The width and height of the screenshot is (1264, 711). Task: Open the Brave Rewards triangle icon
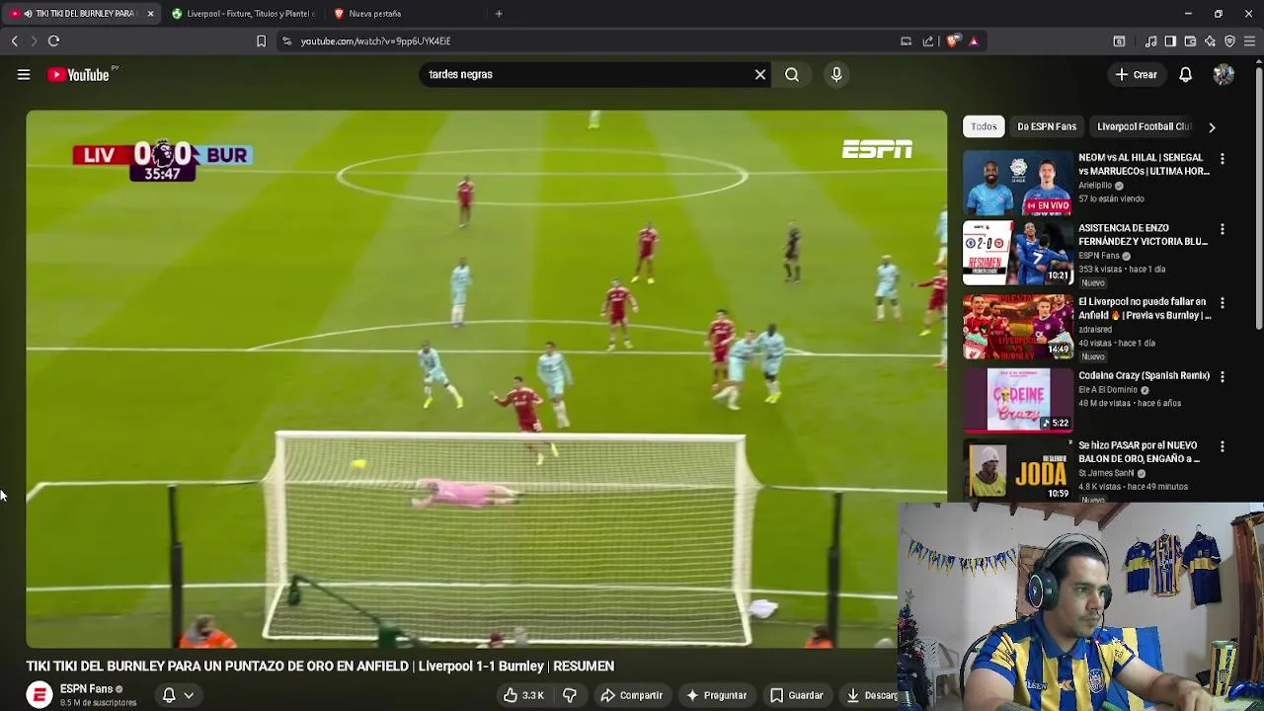[x=974, y=40]
